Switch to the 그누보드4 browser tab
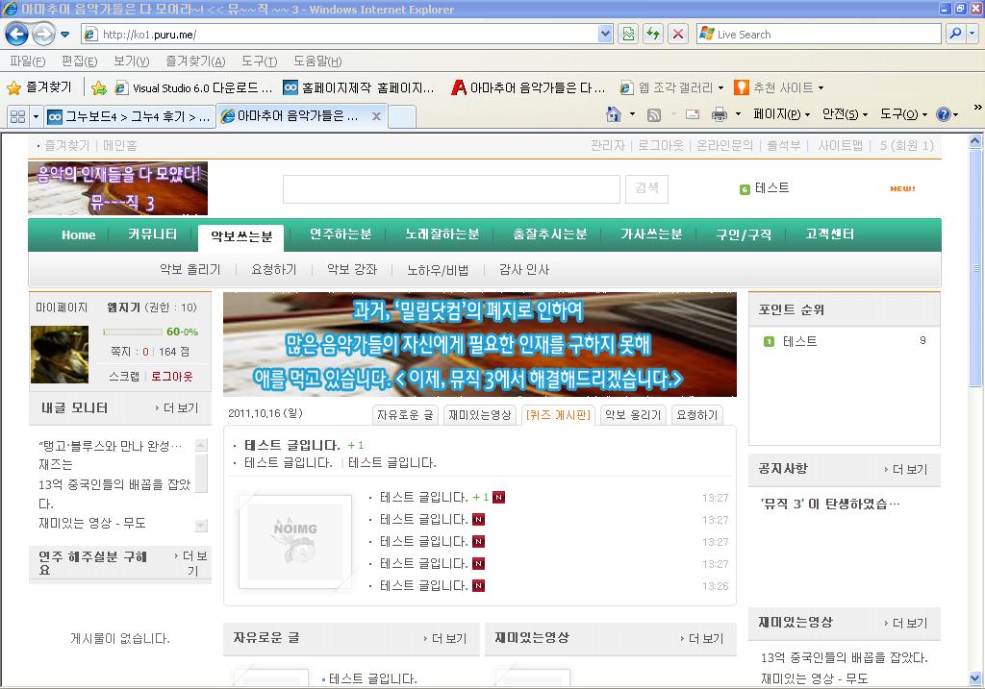 pyautogui.click(x=130, y=116)
